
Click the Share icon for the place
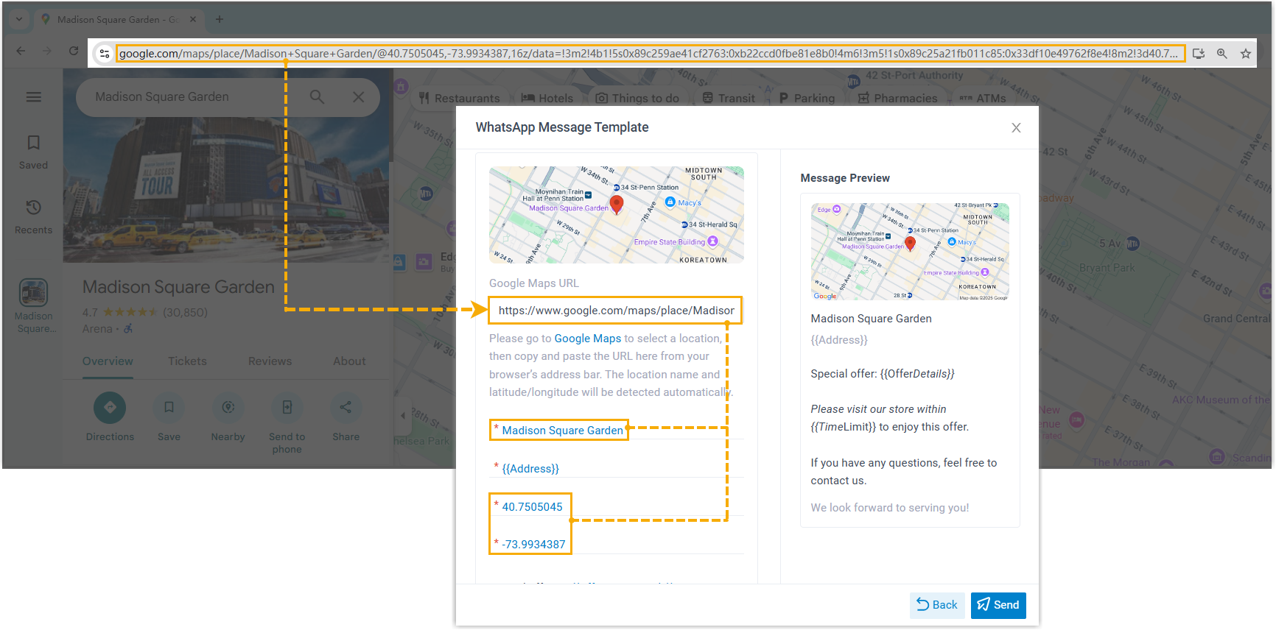point(346,408)
